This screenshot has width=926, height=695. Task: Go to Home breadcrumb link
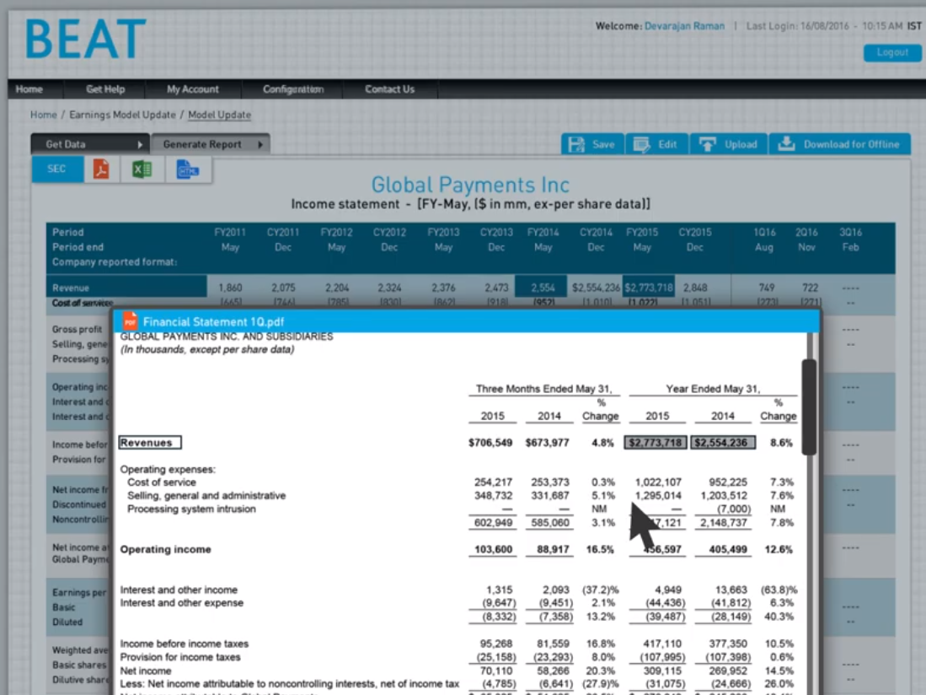point(44,115)
